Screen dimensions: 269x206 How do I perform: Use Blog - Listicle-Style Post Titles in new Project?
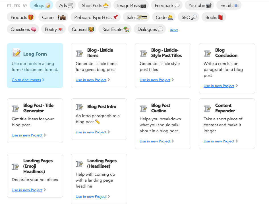click(x=155, y=80)
